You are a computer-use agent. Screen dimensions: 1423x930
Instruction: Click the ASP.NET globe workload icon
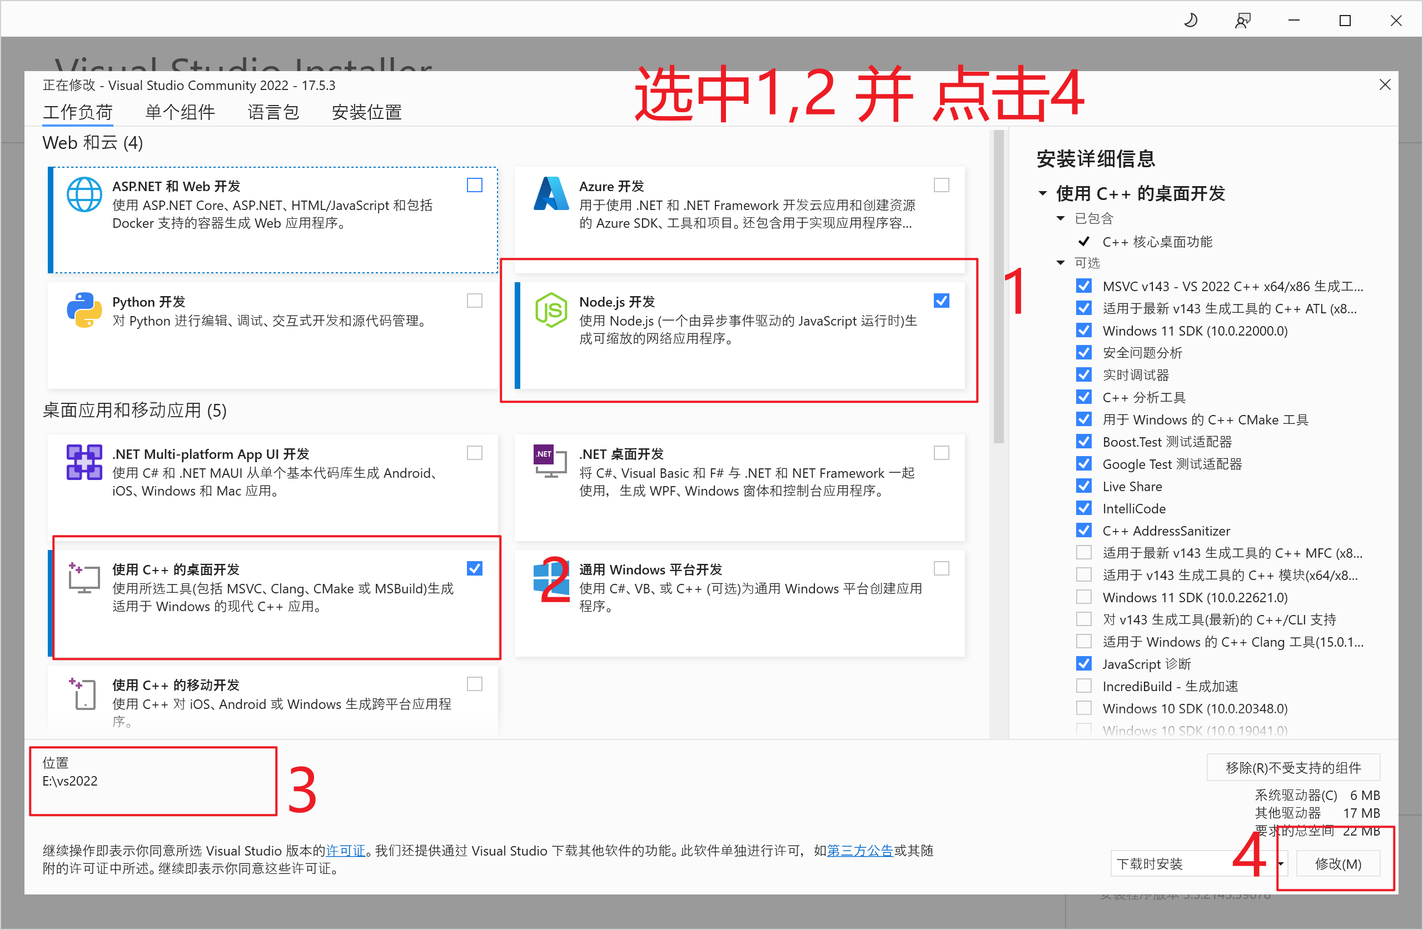[x=84, y=194]
